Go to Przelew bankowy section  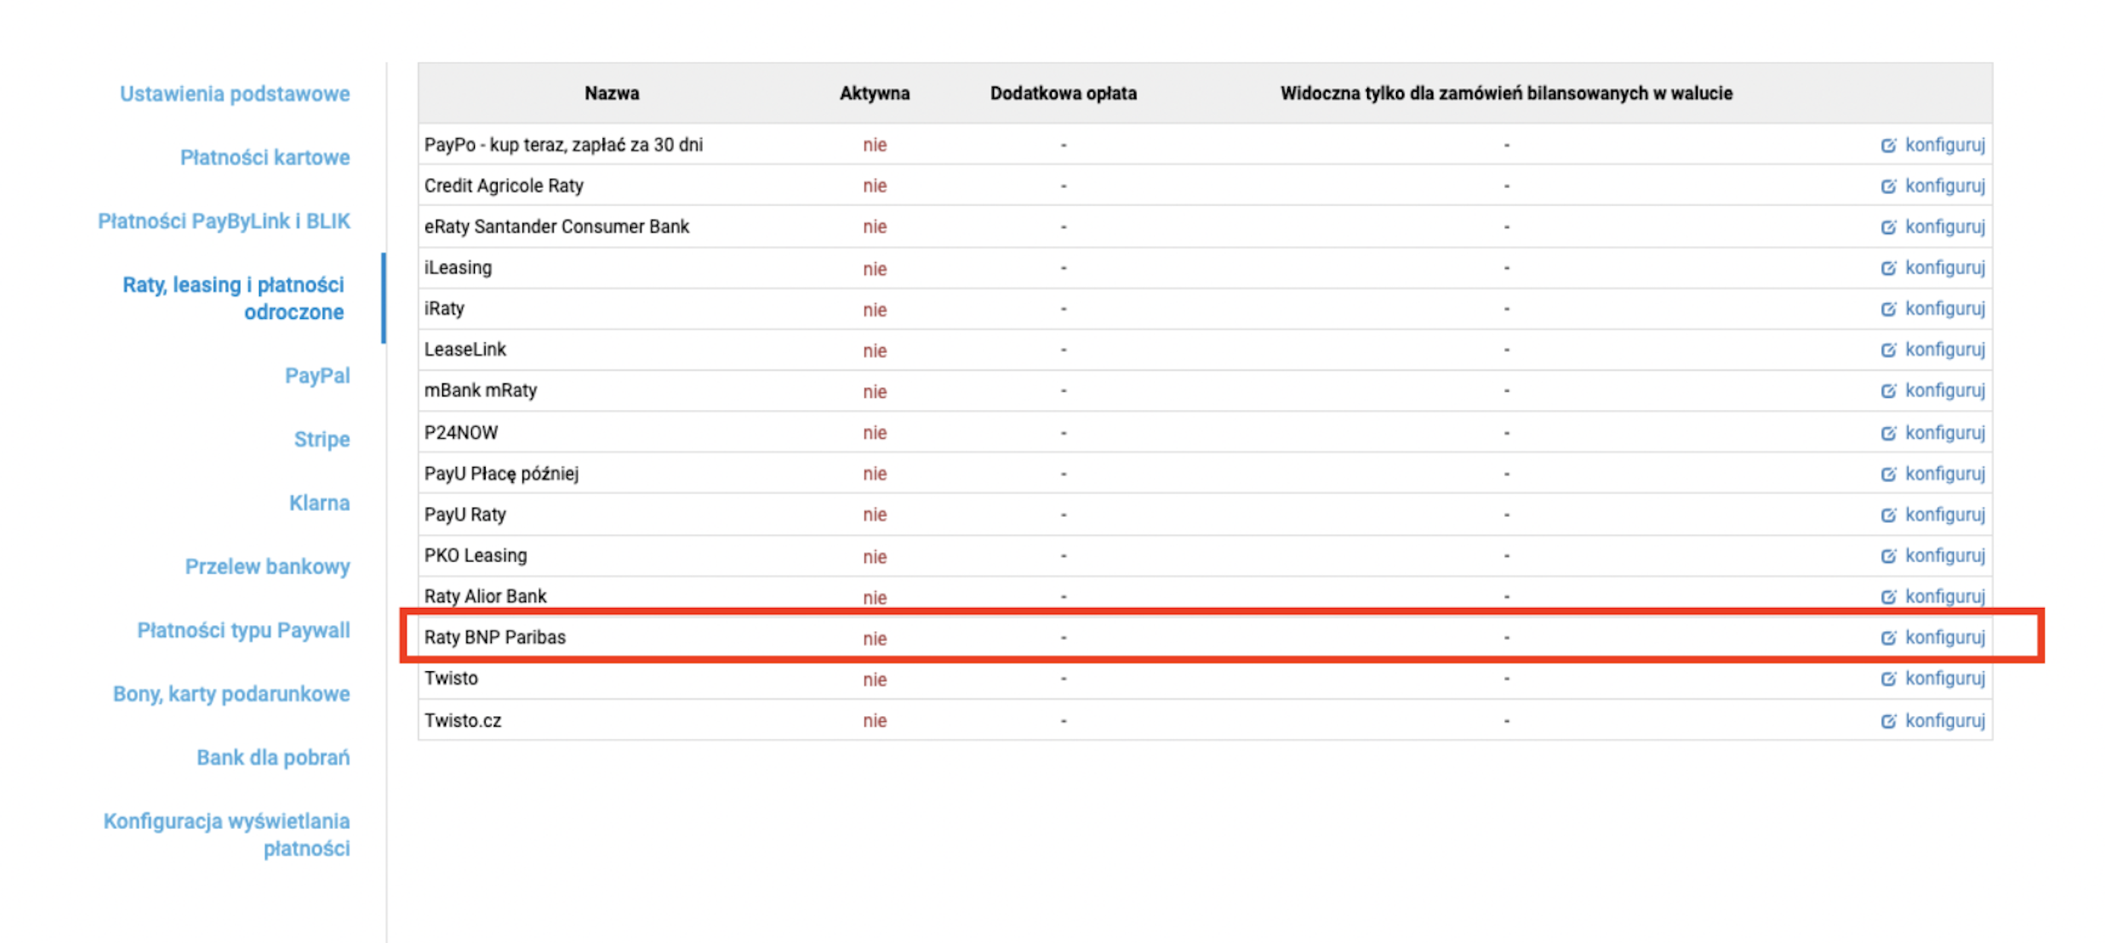coord(267,566)
